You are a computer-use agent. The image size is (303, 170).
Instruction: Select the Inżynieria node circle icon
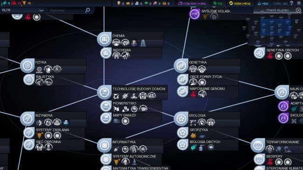tap(27, 119)
